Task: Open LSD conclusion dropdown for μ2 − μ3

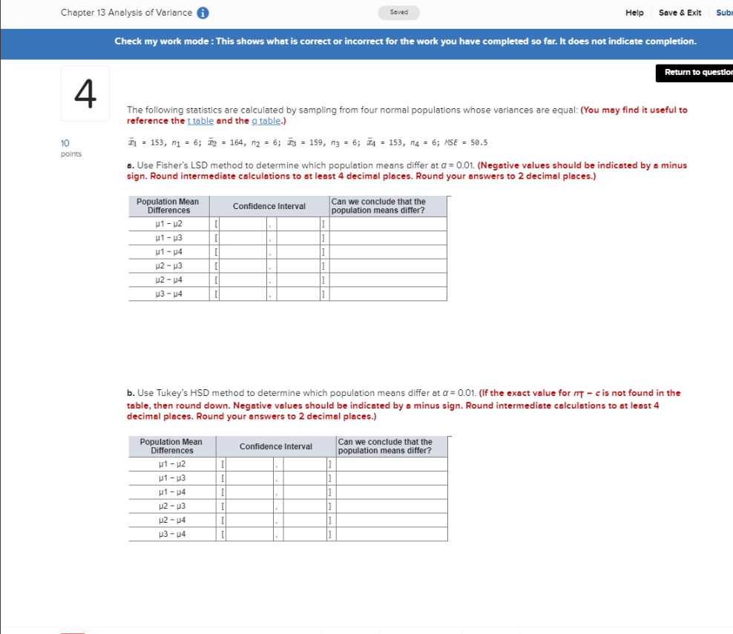Action: pos(388,266)
